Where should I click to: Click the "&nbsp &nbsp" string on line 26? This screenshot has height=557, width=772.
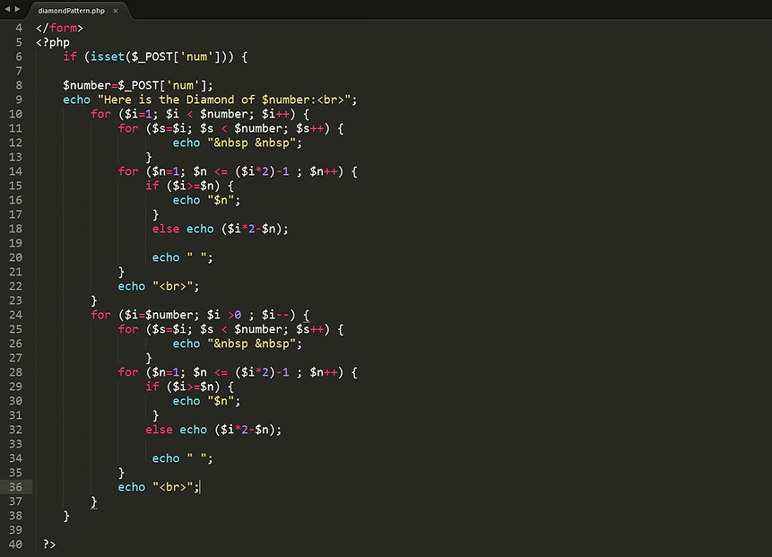click(251, 344)
